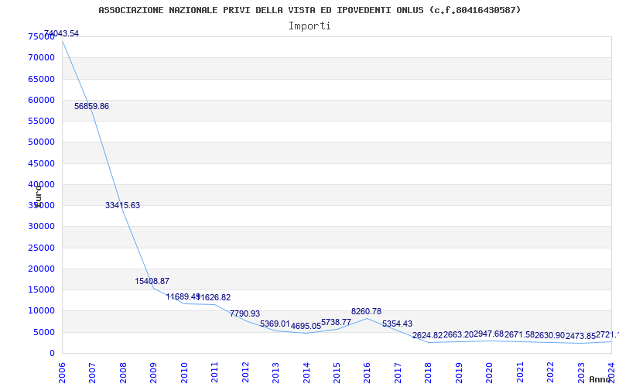Select the 33415.63 value label
The height and width of the screenshot is (387, 619).
122,206
